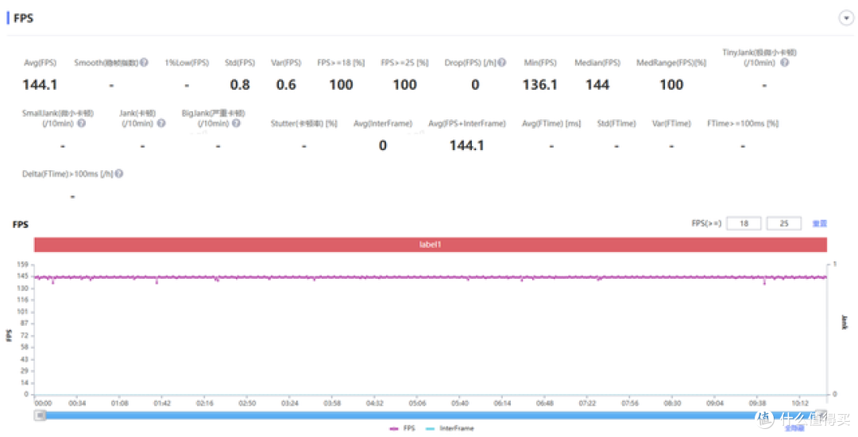This screenshot has width=858, height=437.
Task: Click the Jank right axis label
Action: 844,322
